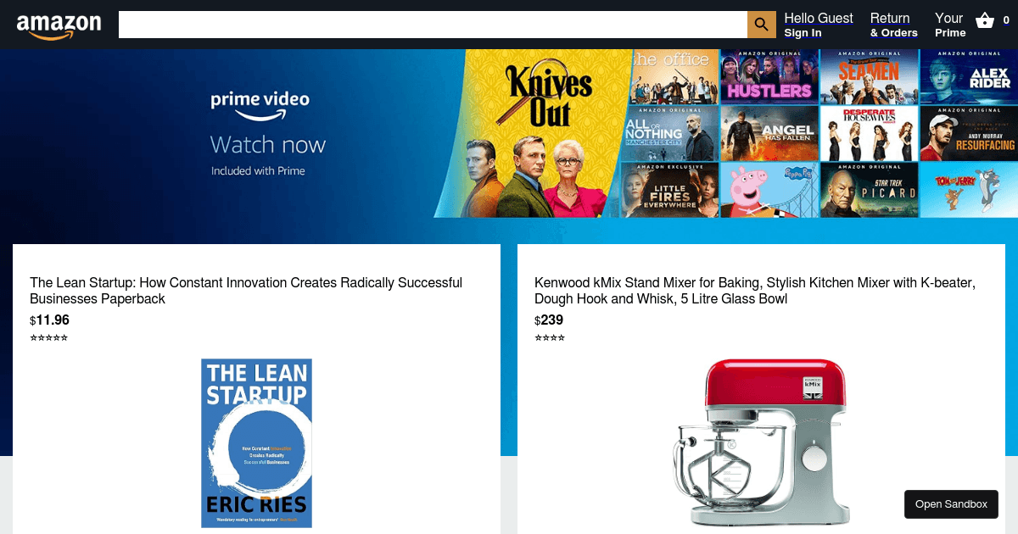Open Your Prime link
The height and width of the screenshot is (534, 1018).
(x=950, y=25)
